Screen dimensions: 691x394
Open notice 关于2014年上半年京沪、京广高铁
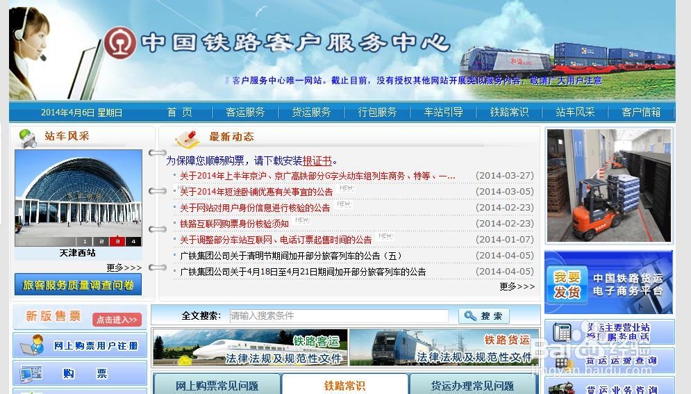click(x=317, y=176)
